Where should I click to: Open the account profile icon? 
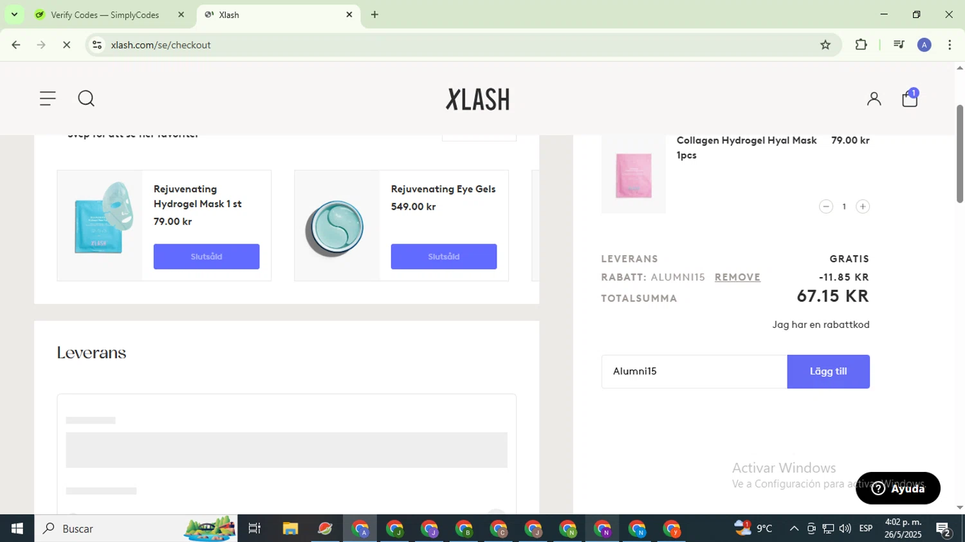point(874,98)
